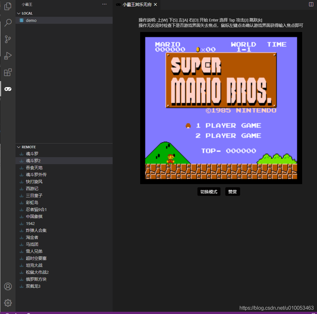Select 忍者猫9合1 remote game
317x314 pixels.
pos(64,210)
